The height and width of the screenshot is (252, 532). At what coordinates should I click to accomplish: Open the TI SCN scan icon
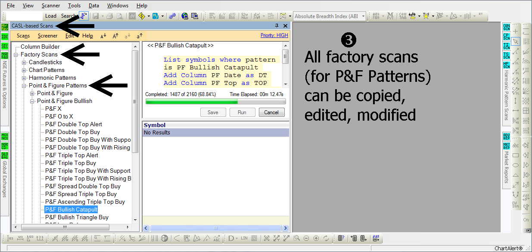(x=507, y=47)
